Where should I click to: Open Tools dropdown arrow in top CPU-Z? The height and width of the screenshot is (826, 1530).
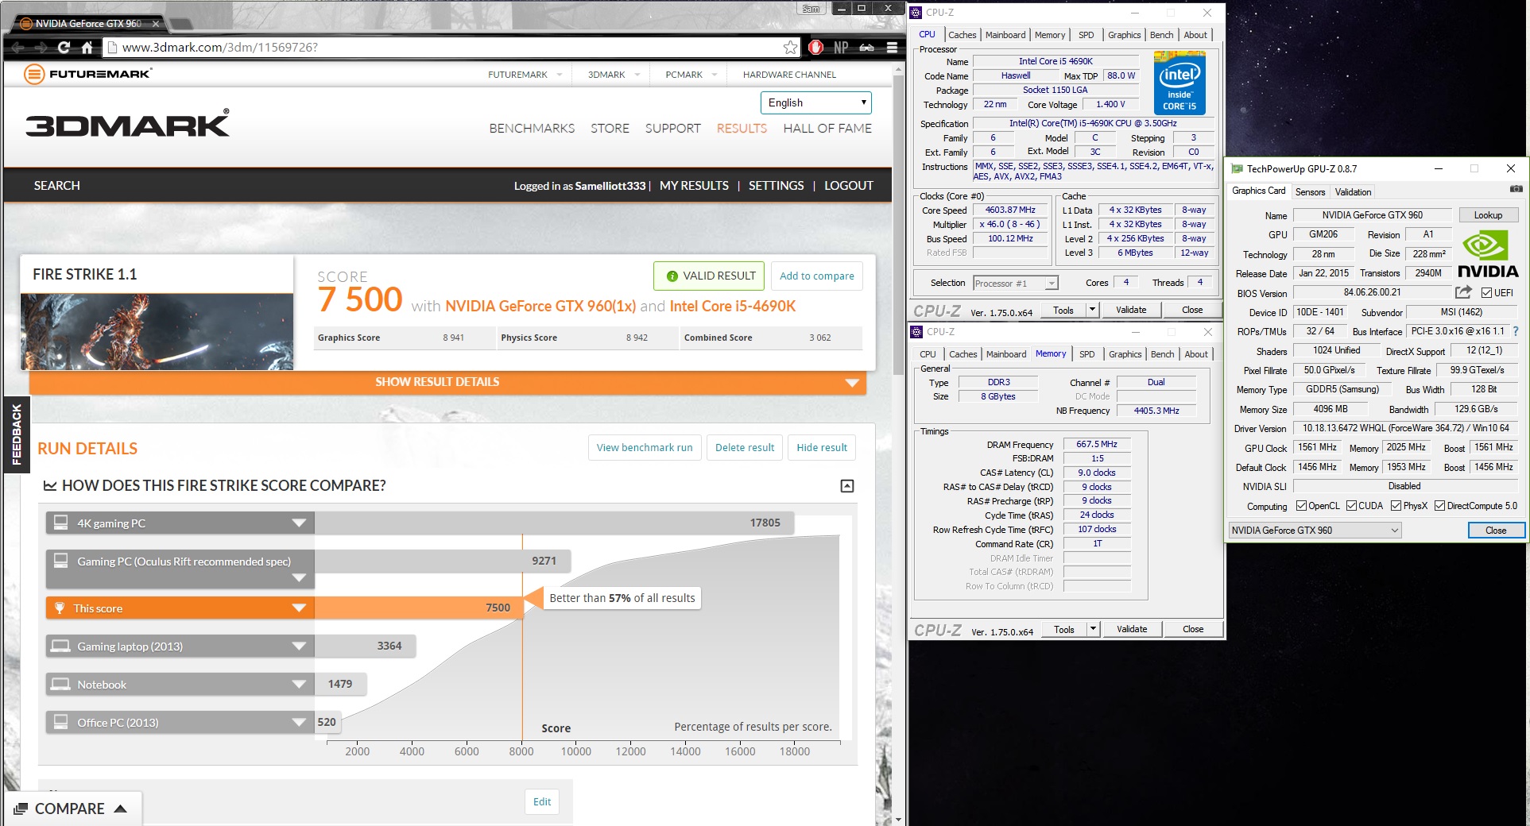(x=1092, y=310)
